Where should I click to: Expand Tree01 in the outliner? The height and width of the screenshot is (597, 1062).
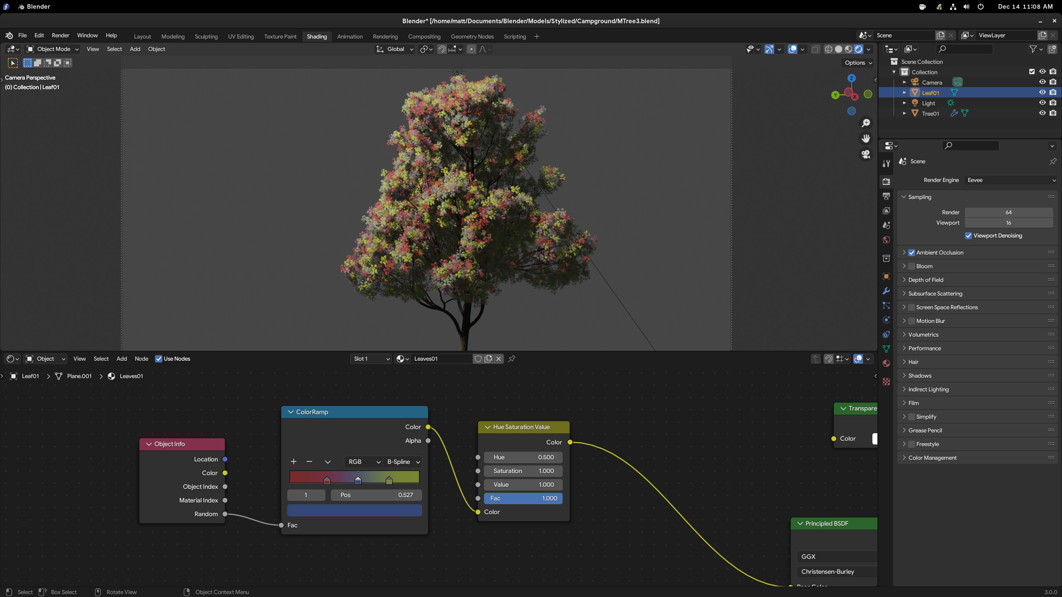click(x=904, y=113)
